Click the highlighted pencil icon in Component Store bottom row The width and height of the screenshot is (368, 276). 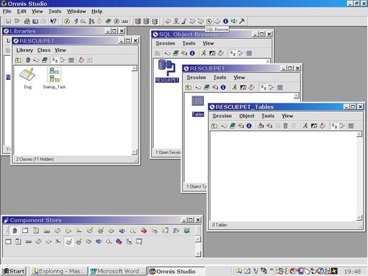(x=69, y=242)
